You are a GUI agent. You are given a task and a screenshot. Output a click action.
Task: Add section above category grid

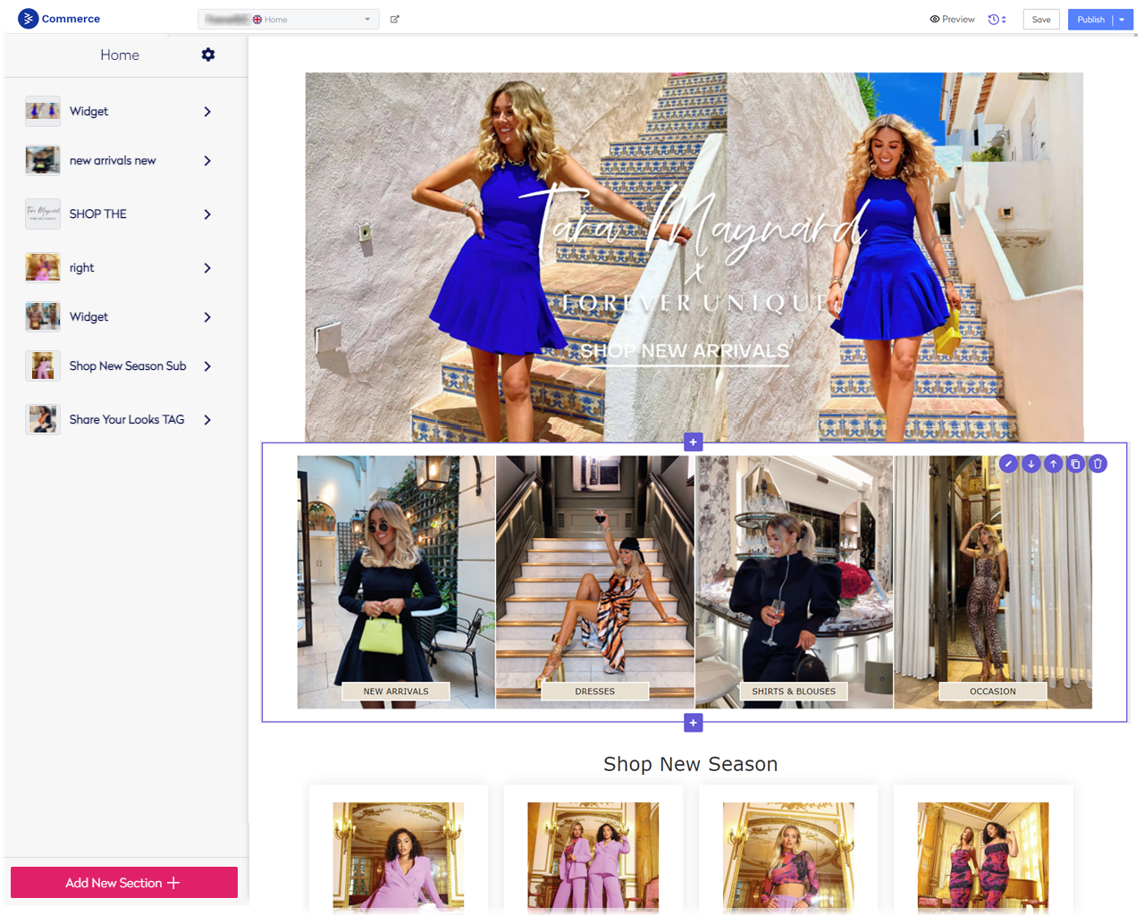click(694, 442)
